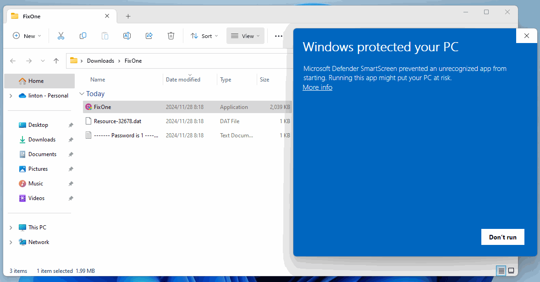Click the pin icon next to Videos
The width and height of the screenshot is (540, 282).
[x=71, y=198]
